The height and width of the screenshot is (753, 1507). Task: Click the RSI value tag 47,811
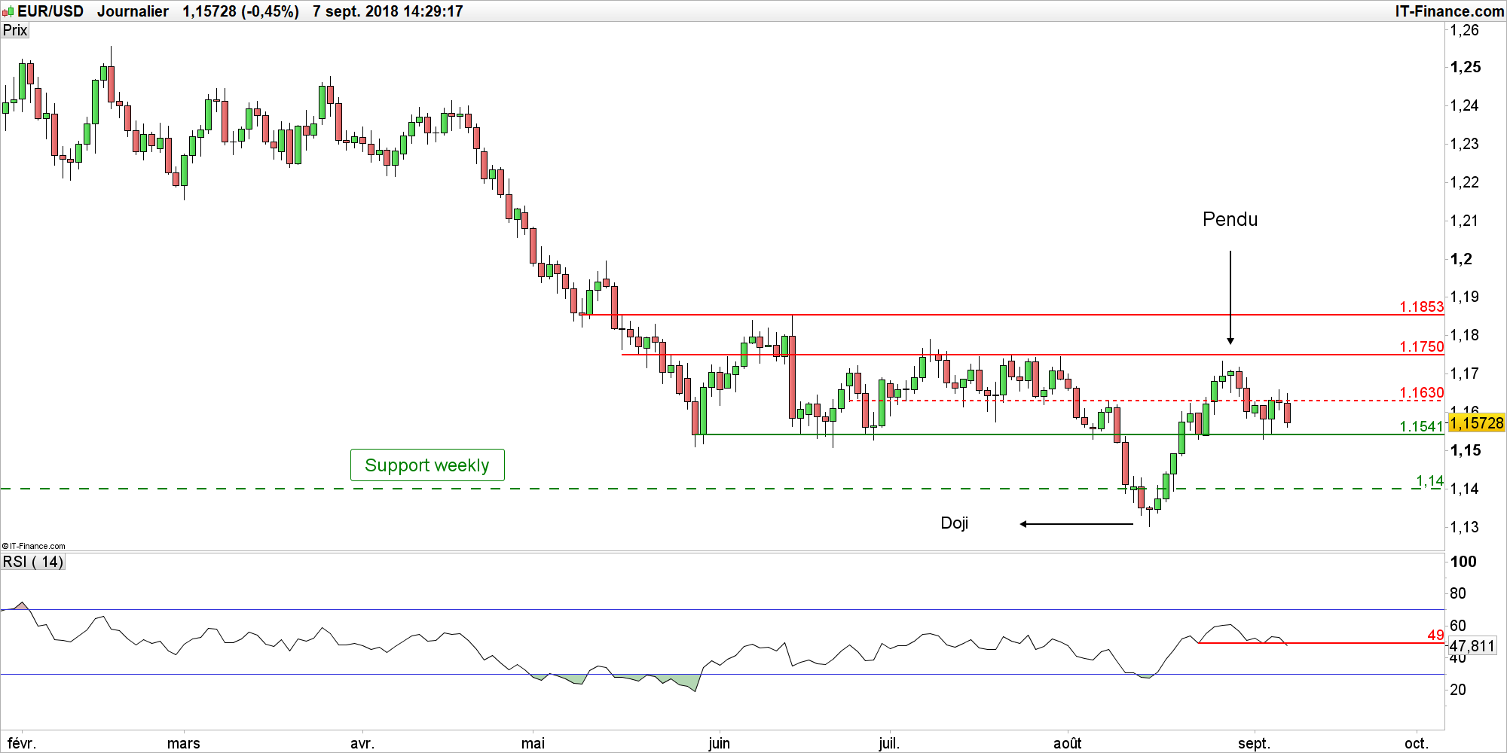point(1472,646)
